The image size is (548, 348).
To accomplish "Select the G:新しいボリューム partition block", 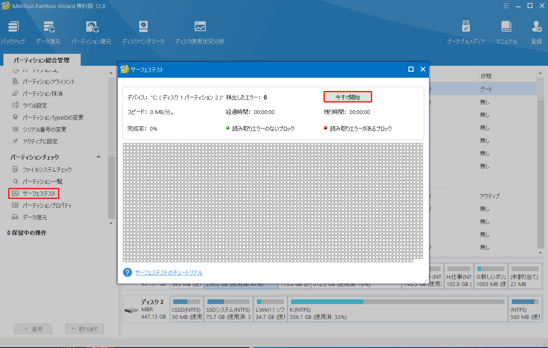I will tap(491, 276).
